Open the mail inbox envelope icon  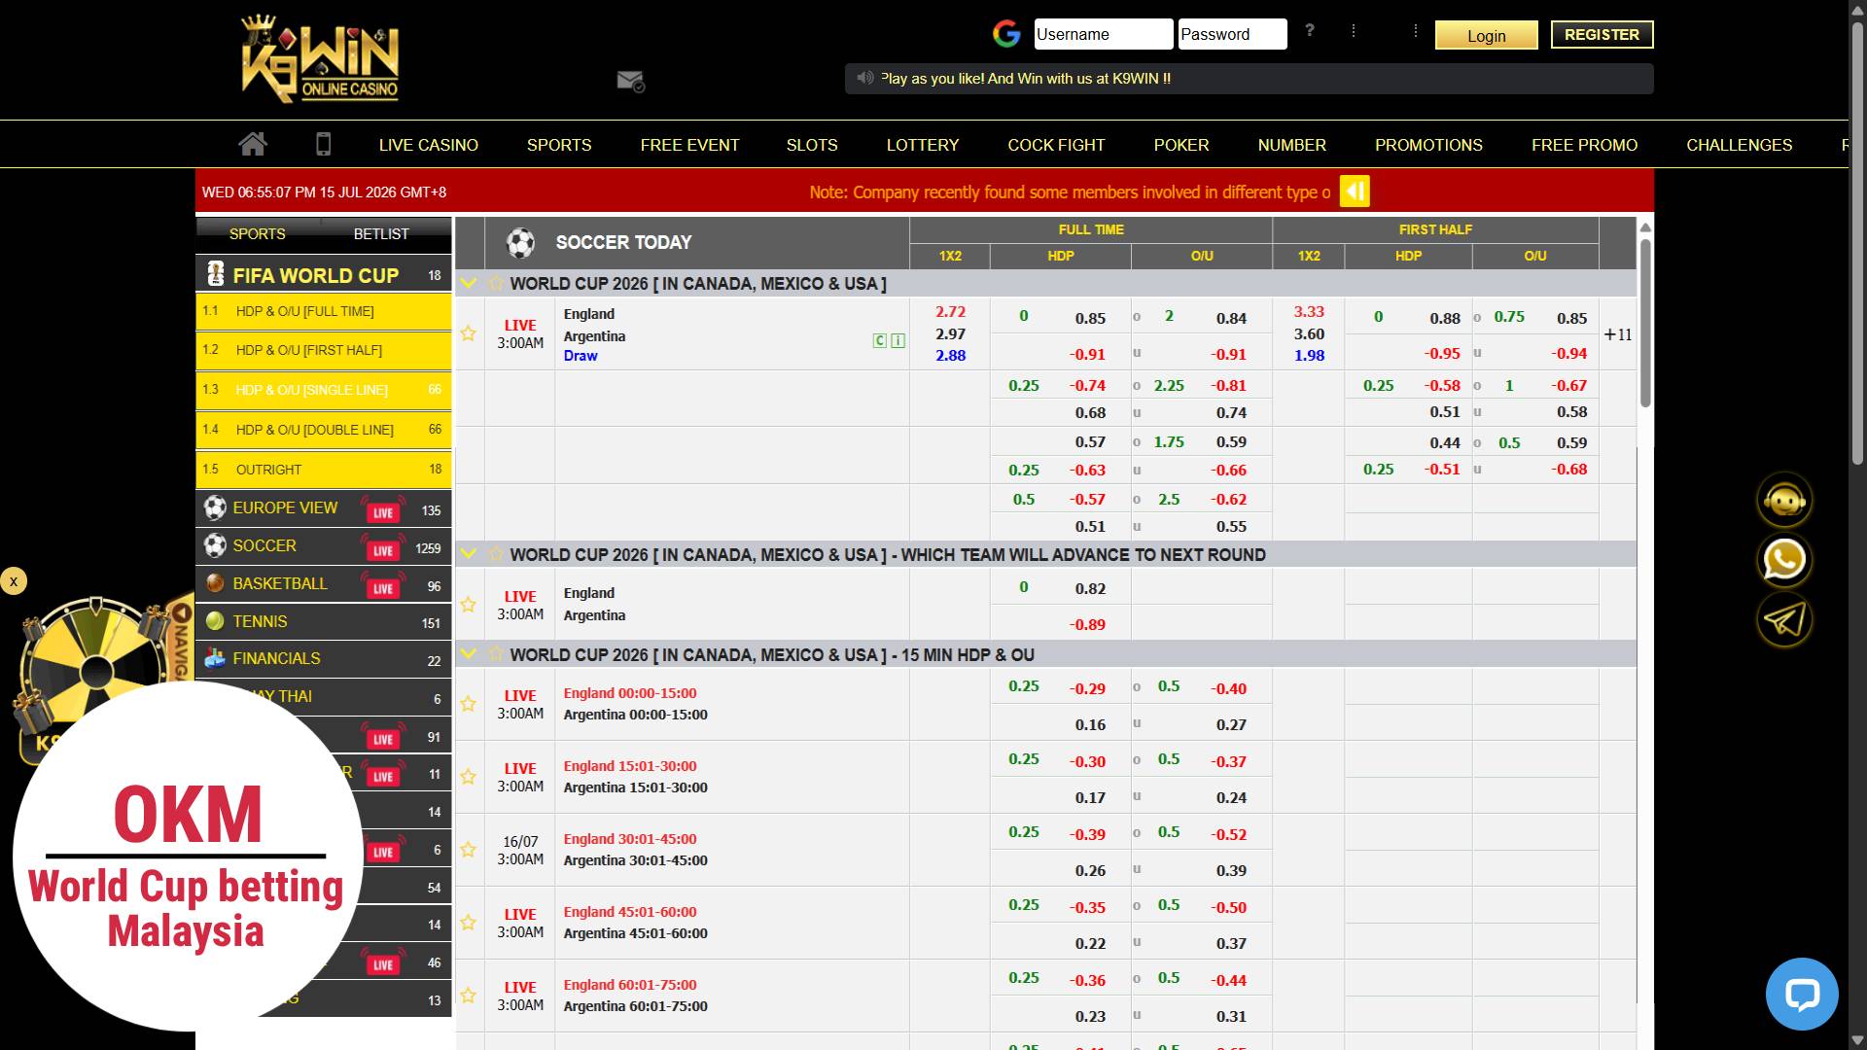coord(631,81)
